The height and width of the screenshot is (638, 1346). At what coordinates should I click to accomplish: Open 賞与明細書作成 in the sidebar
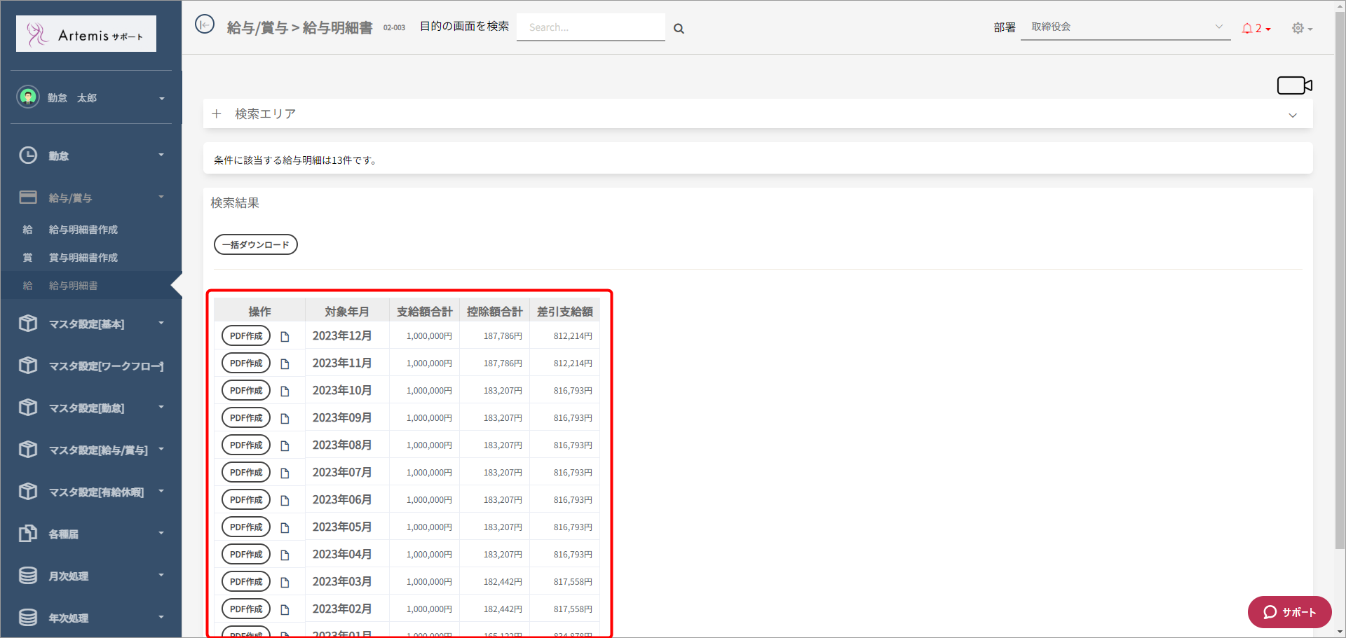(83, 258)
